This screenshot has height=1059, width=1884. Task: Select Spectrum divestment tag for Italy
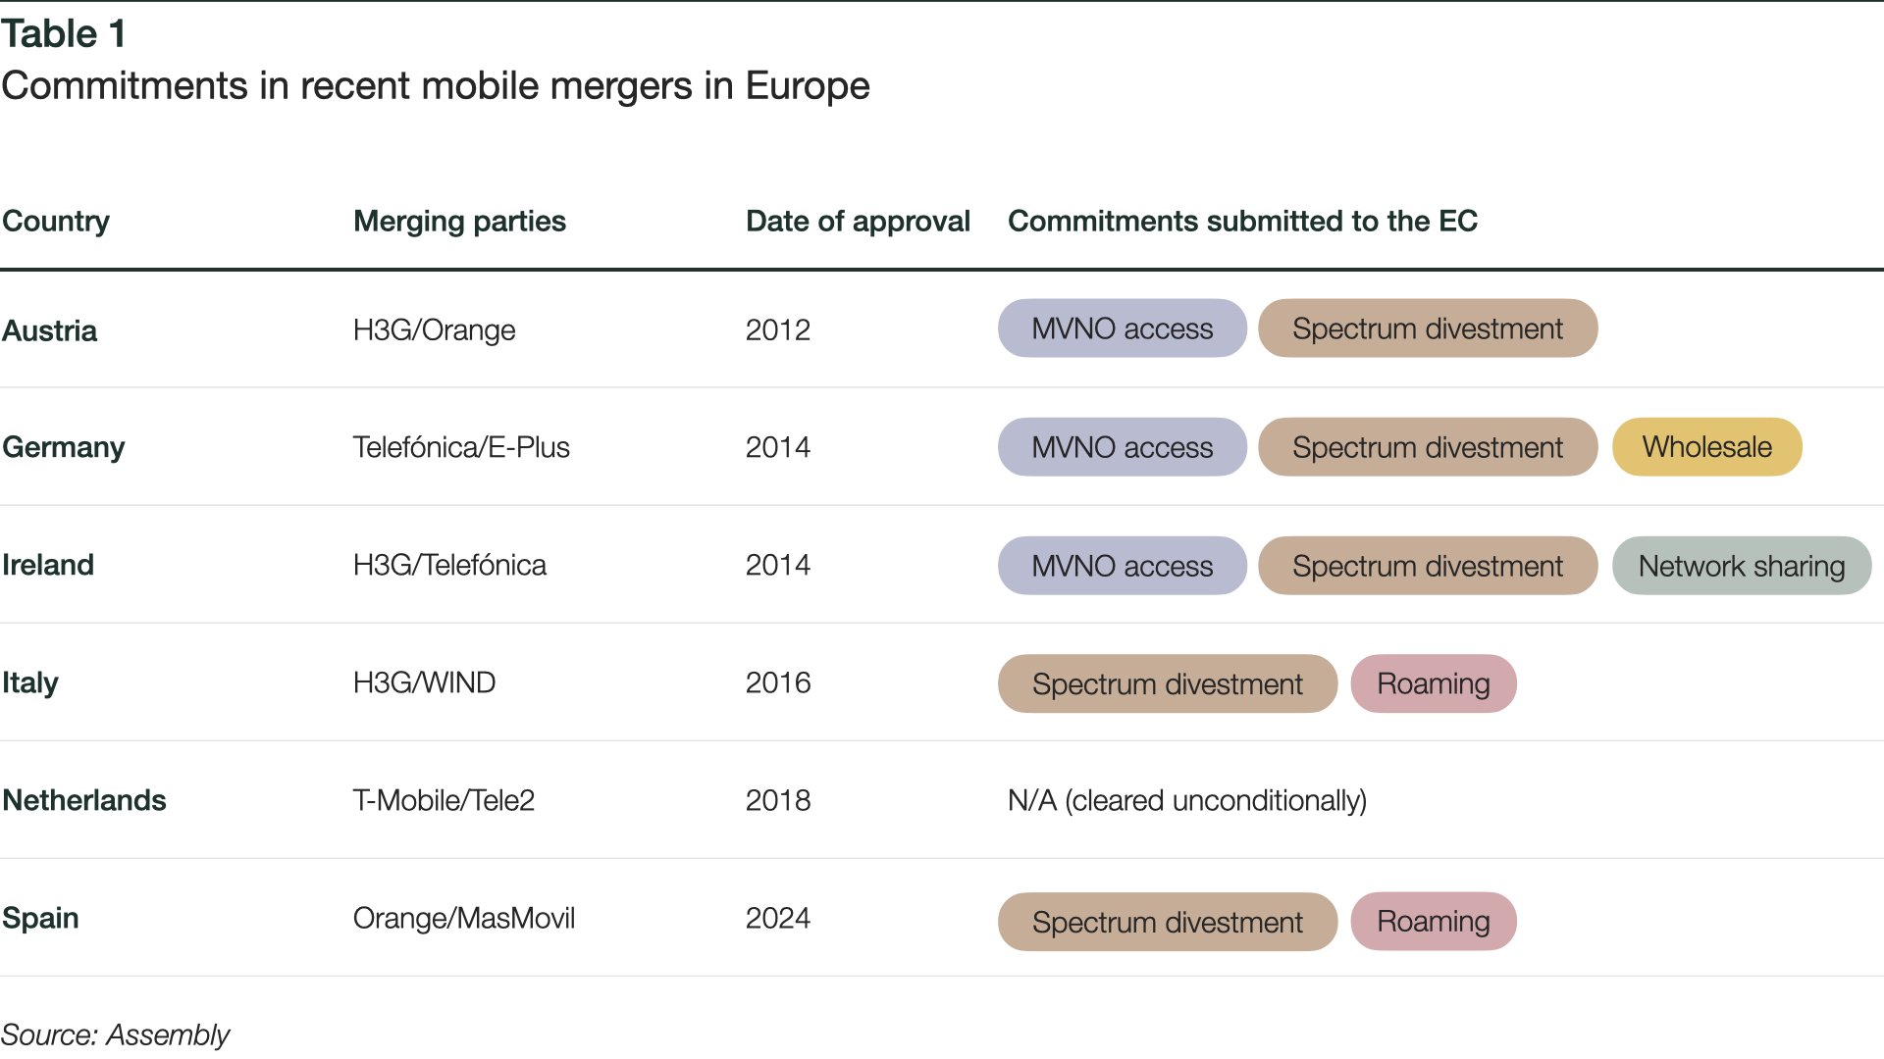tap(1168, 683)
